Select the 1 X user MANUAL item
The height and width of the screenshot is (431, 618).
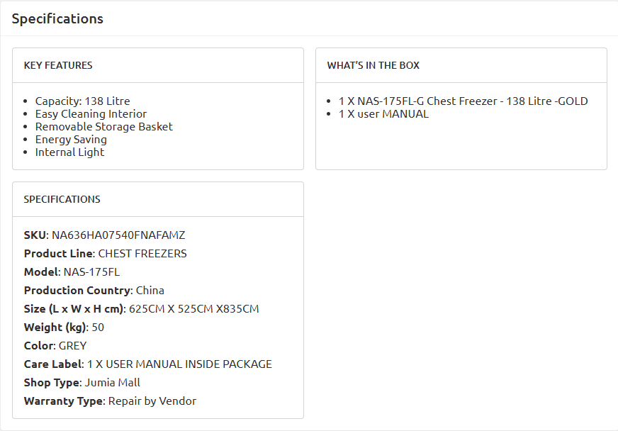tap(383, 114)
